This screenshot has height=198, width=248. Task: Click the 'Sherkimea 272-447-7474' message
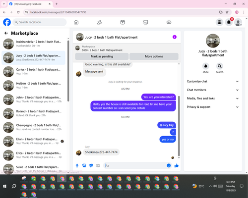(x=101, y=152)
